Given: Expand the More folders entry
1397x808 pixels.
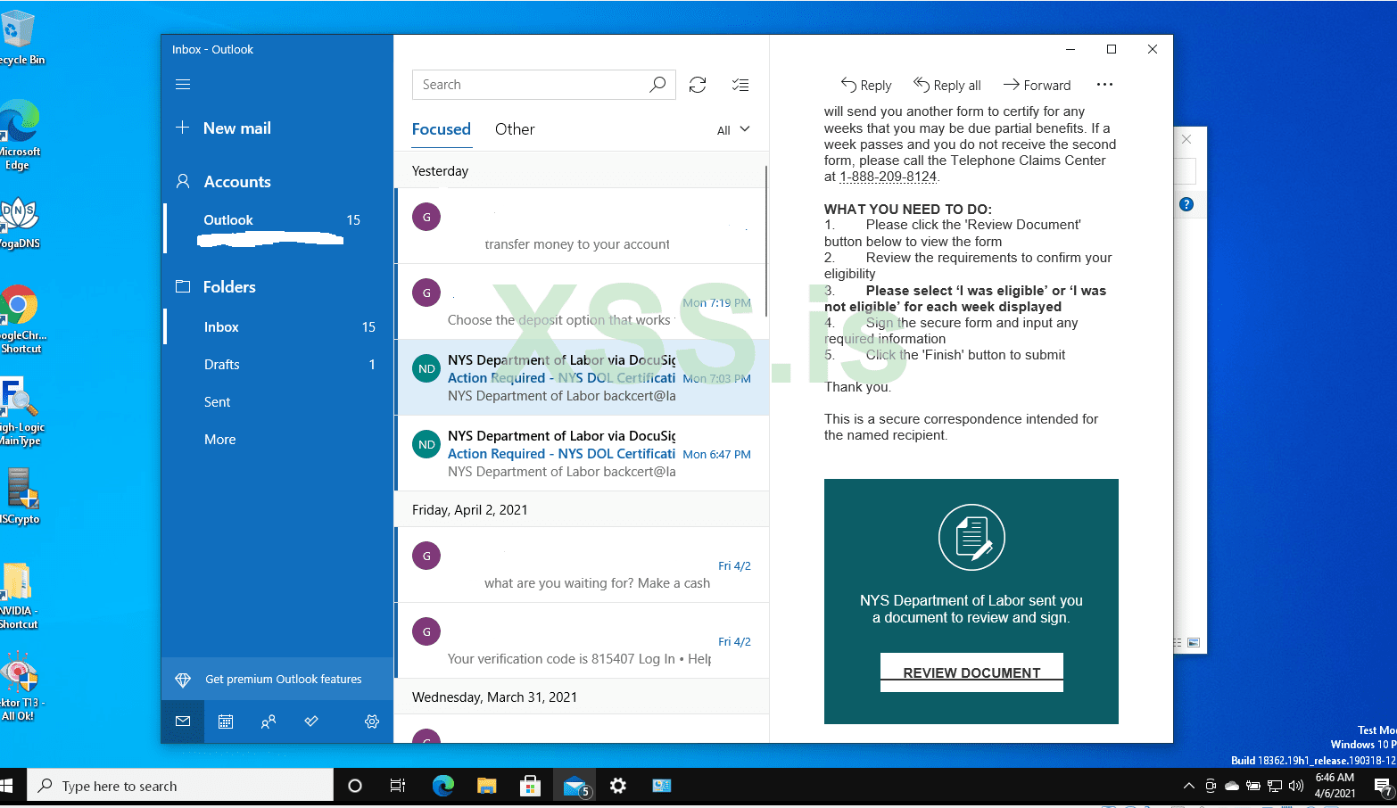Looking at the screenshot, I should [220, 440].
